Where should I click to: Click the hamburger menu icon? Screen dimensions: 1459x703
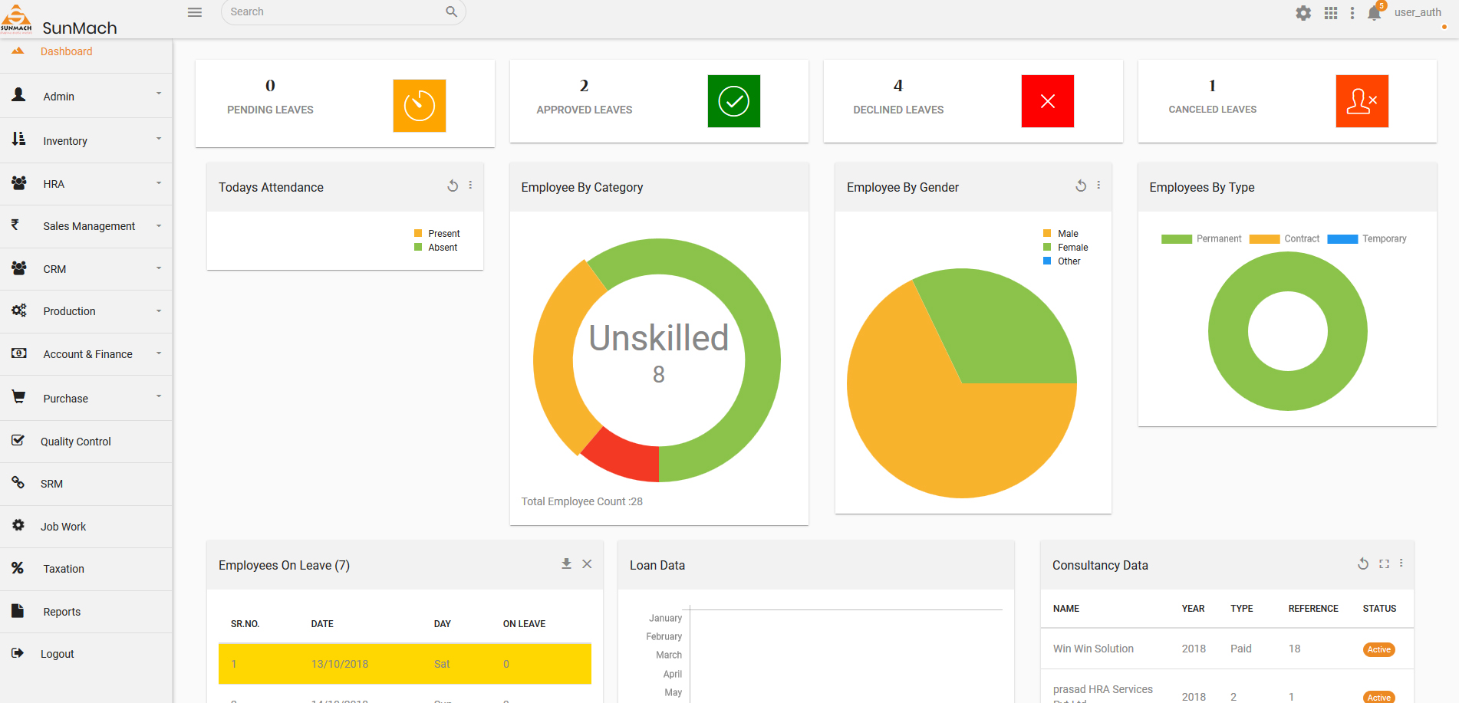195,12
